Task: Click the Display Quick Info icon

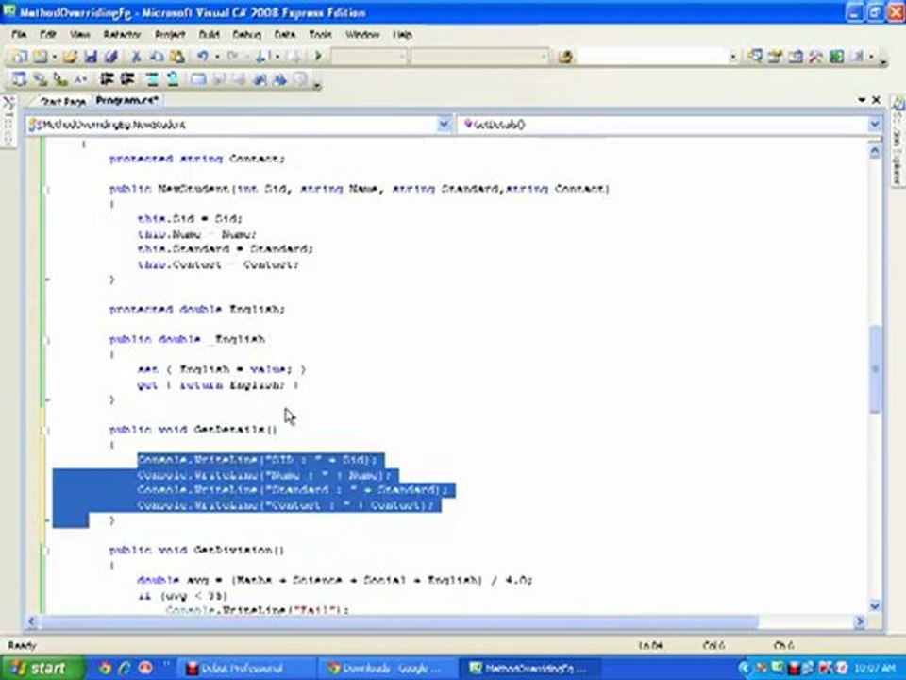Action: pos(60,79)
